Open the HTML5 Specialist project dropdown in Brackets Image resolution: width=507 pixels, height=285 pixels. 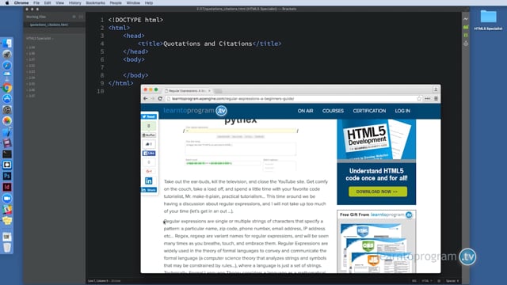[40, 38]
